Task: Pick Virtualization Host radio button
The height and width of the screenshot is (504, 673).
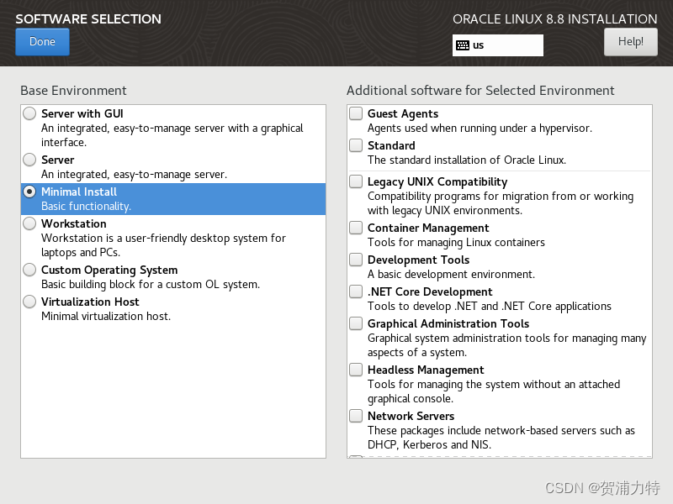Action: tap(29, 302)
